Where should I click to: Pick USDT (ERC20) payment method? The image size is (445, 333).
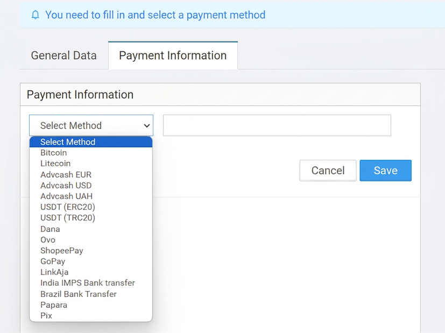click(x=91, y=207)
